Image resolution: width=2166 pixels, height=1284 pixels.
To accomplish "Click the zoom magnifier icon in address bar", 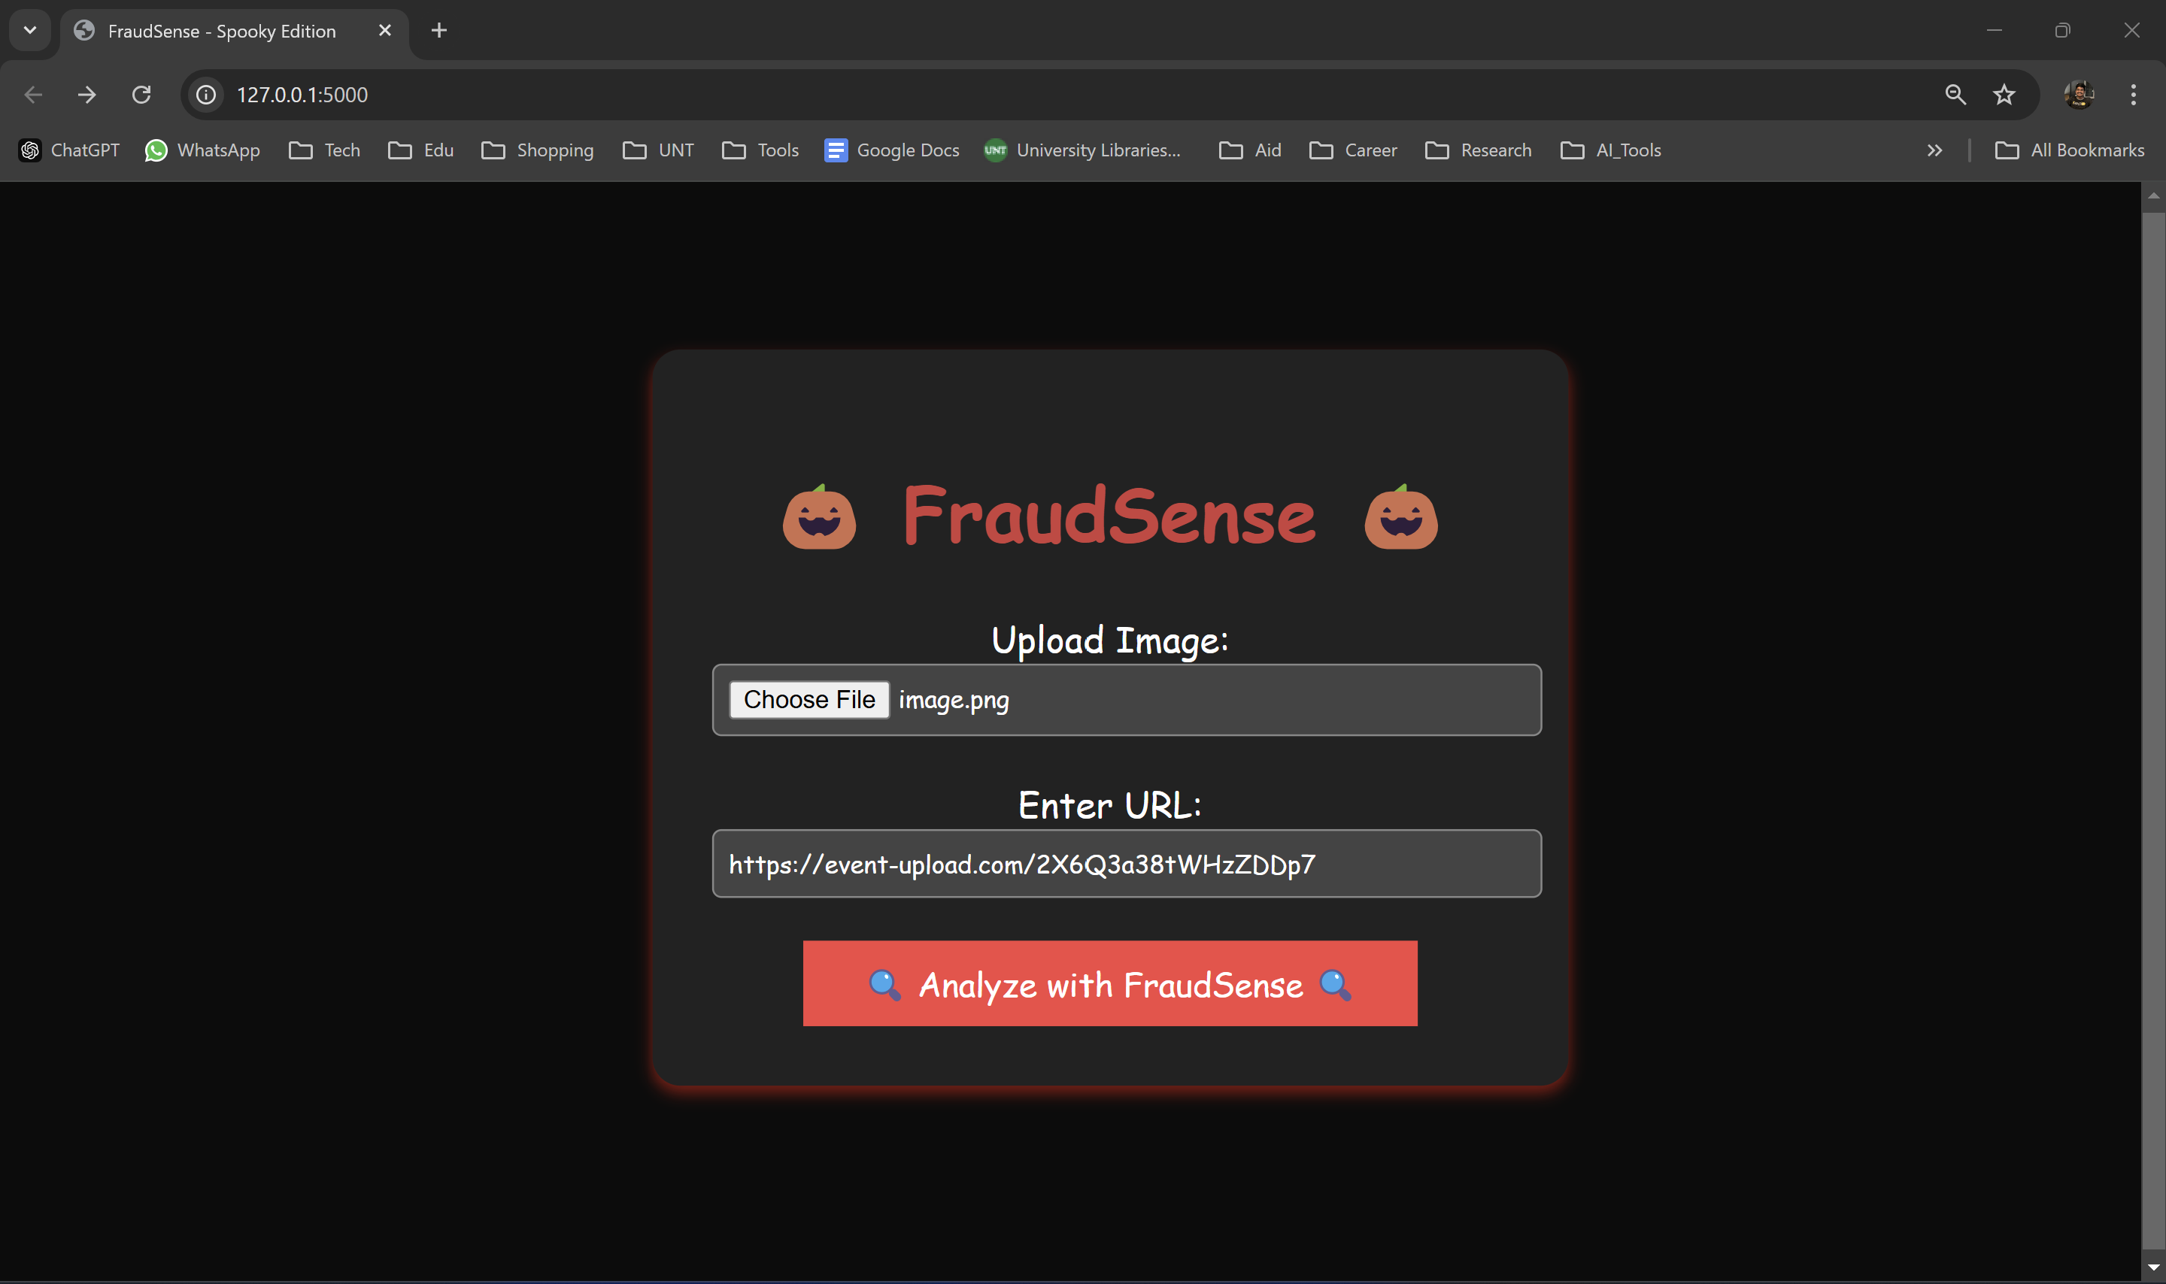I will [x=1955, y=94].
